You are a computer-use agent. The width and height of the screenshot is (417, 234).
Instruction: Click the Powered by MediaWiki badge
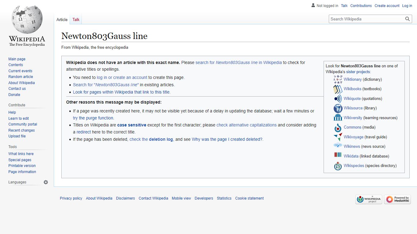(x=397, y=200)
